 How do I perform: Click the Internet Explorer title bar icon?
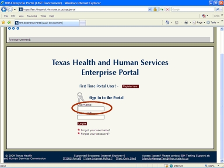[2, 3]
